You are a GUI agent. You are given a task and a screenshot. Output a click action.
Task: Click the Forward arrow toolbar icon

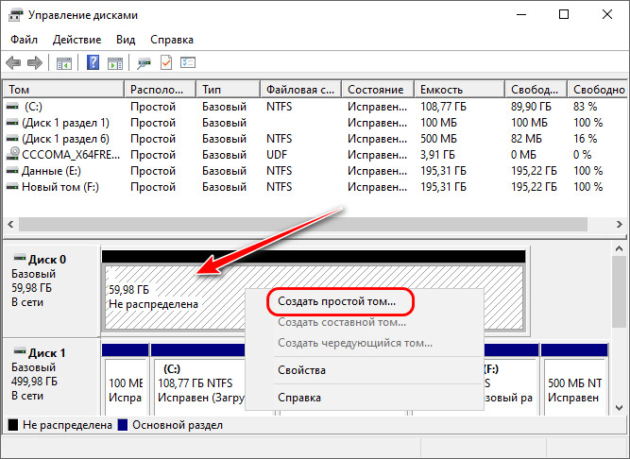[35, 62]
